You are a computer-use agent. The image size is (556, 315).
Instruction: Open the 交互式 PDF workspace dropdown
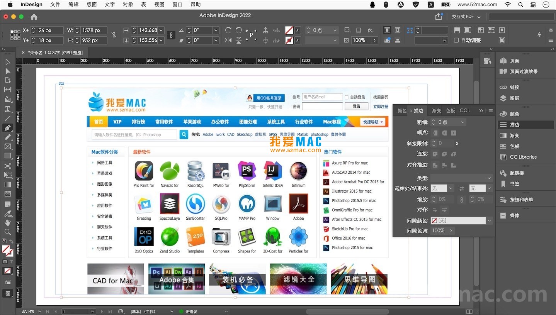[466, 17]
